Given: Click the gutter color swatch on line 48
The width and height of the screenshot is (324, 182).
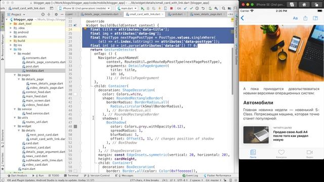Looking at the screenshot, I should (75, 126).
